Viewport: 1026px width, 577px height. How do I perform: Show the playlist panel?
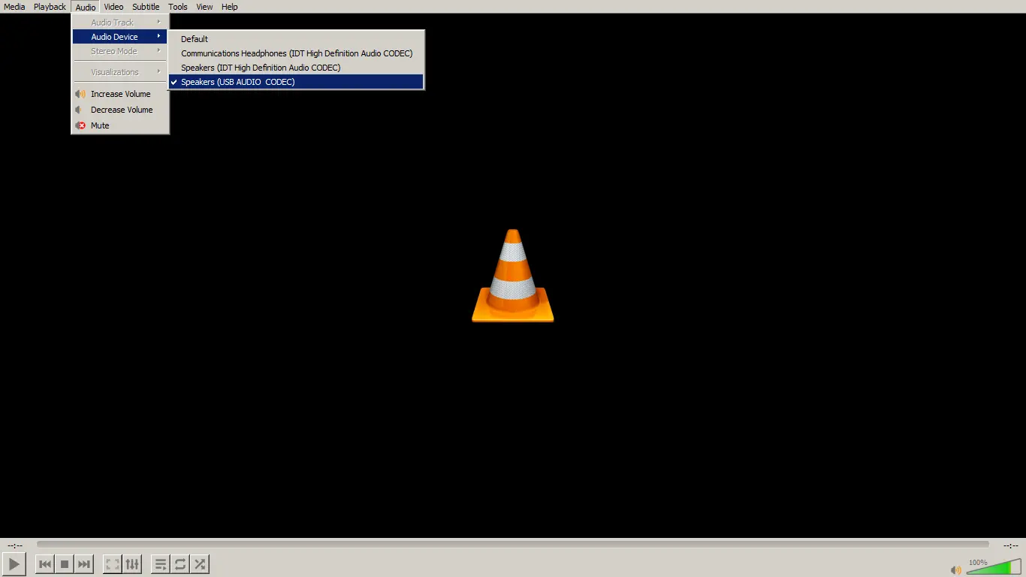pyautogui.click(x=160, y=564)
